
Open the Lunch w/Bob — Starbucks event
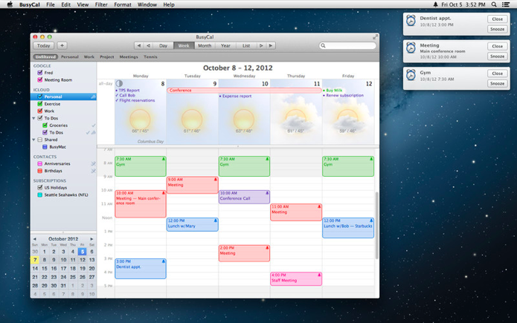pos(348,228)
